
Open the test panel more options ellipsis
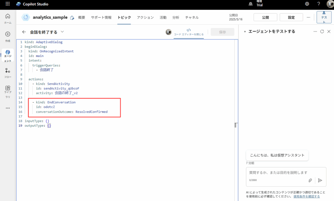(315, 32)
